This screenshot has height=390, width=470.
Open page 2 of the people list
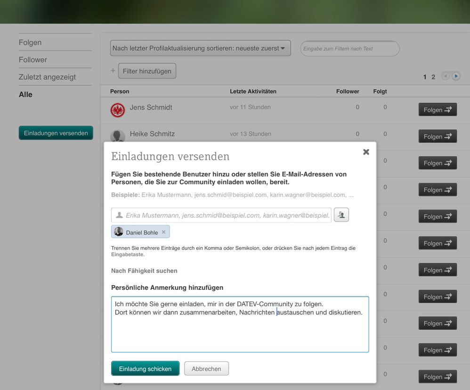[433, 77]
